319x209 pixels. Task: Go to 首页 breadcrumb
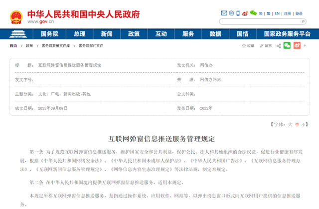coord(13,46)
